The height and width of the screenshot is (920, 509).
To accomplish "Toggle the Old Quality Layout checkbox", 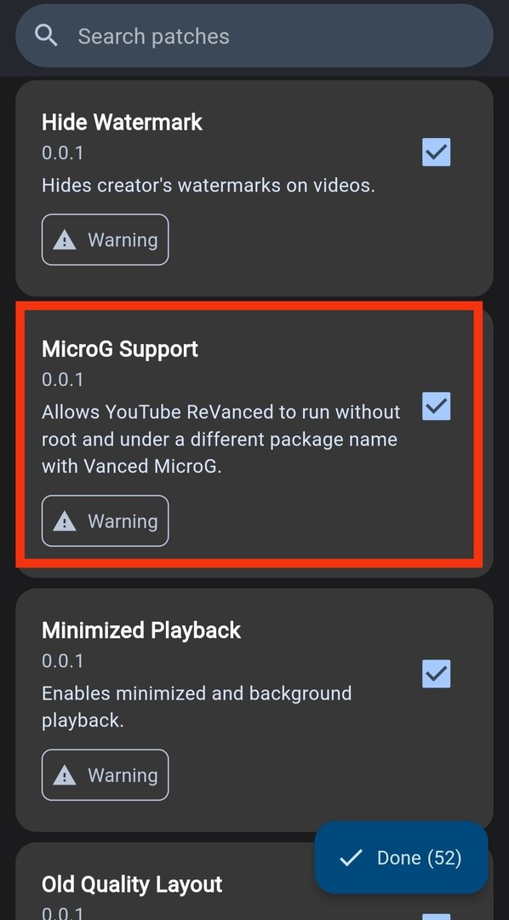I will [x=437, y=915].
